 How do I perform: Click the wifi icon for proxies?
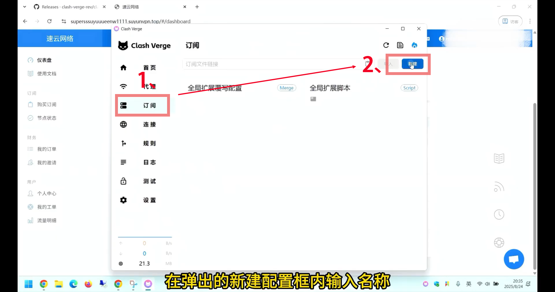[x=123, y=86]
